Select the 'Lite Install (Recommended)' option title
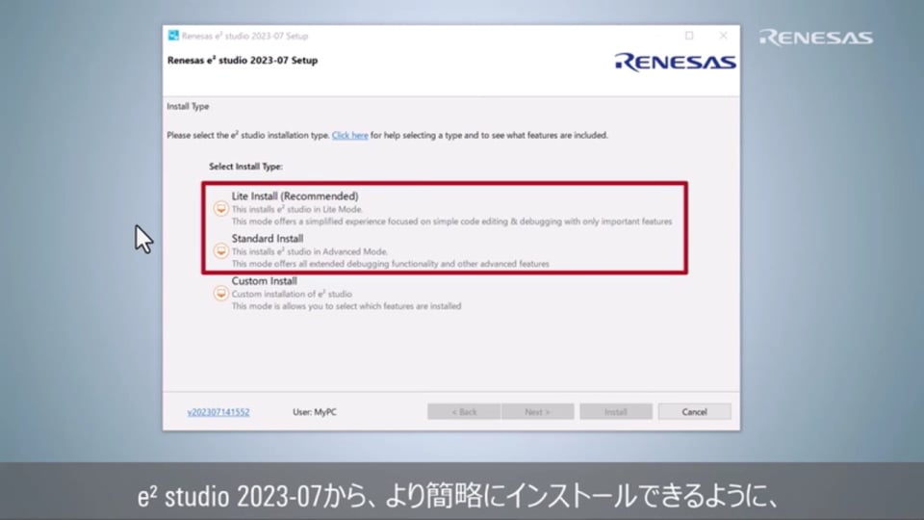 click(295, 196)
